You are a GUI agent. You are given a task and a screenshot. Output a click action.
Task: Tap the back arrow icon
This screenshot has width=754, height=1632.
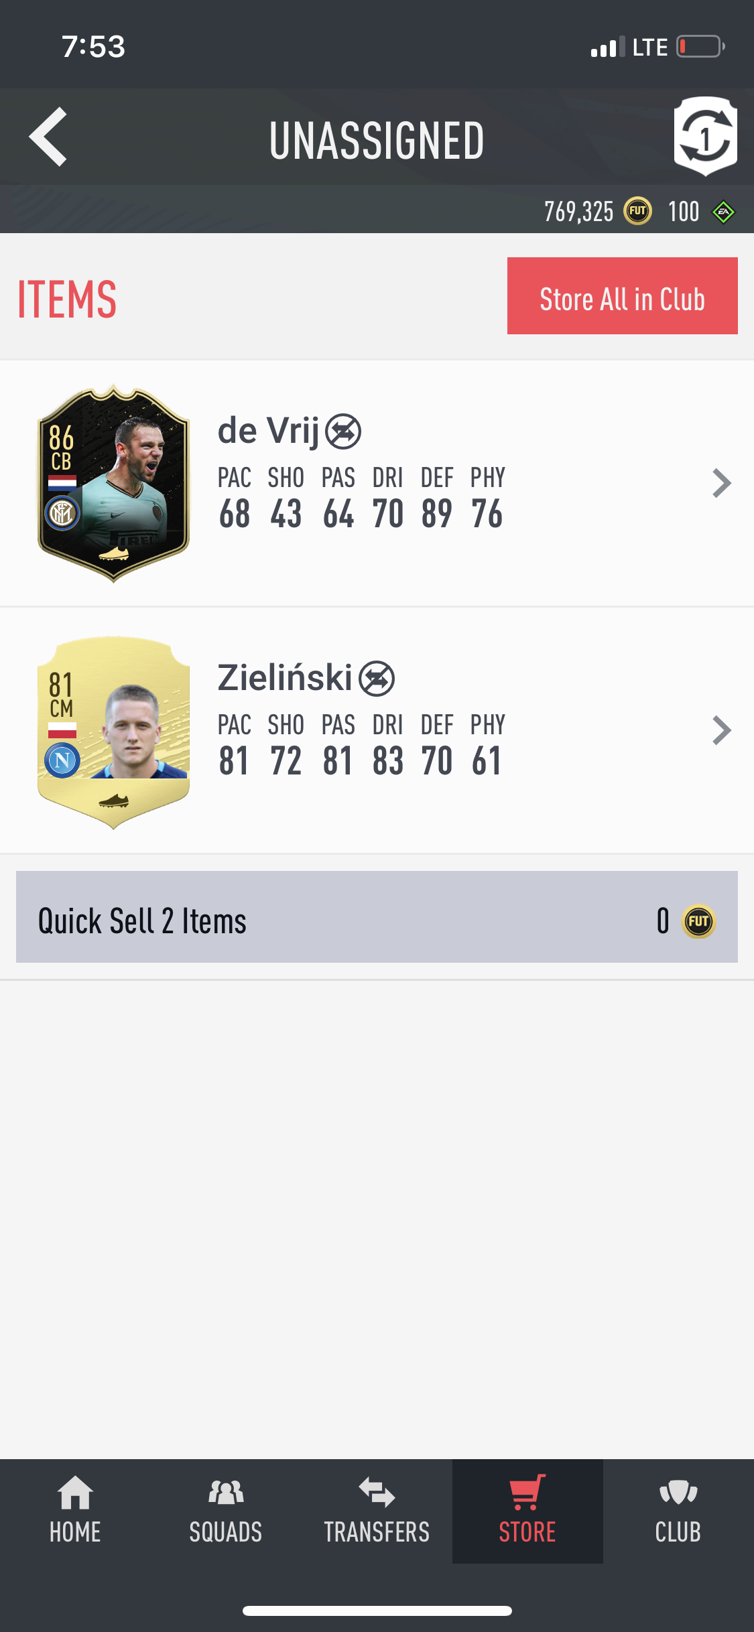coord(48,137)
